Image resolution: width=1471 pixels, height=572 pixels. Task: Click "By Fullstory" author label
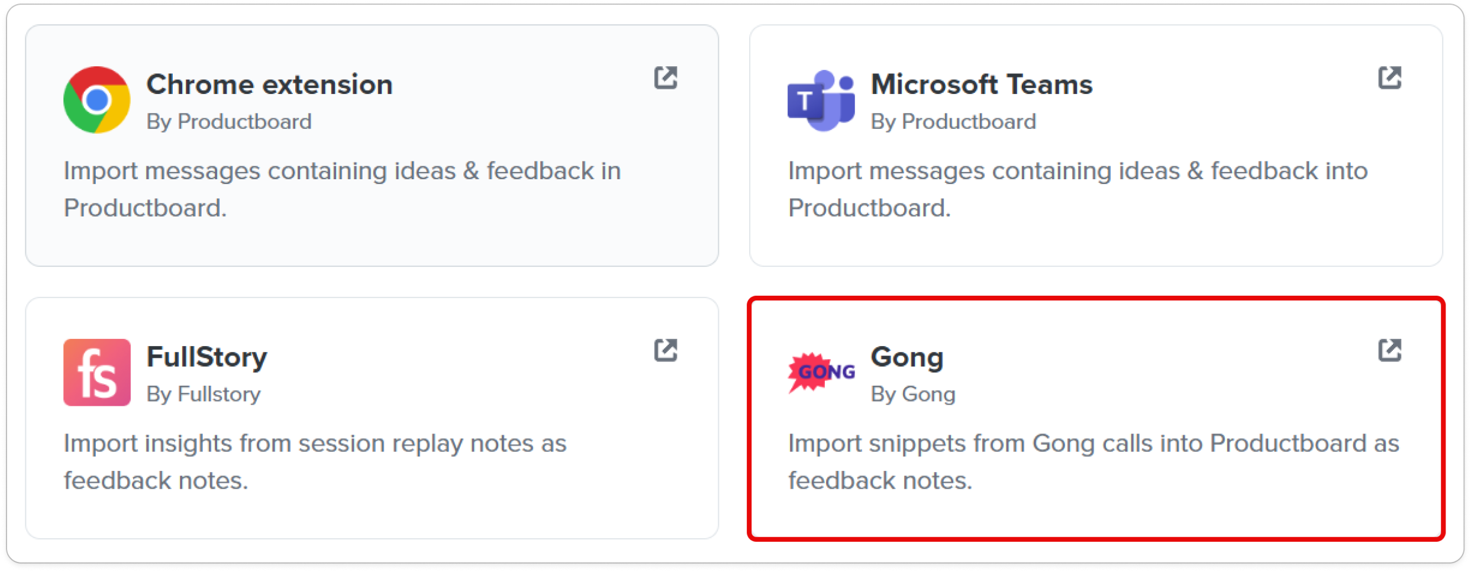point(204,394)
